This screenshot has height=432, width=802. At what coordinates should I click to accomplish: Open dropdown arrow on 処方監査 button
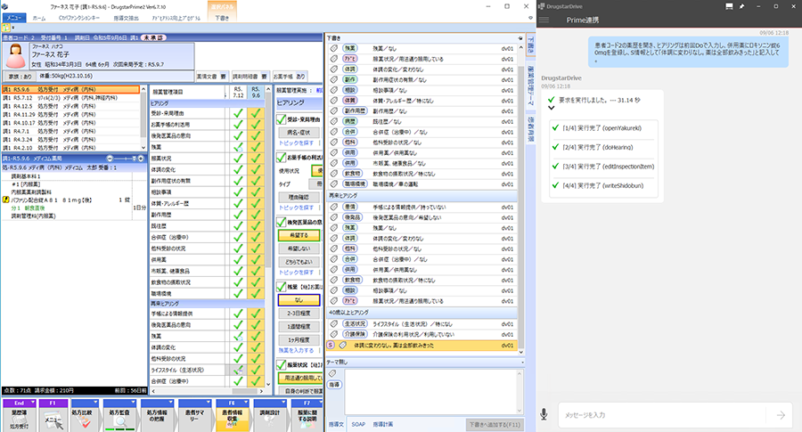[133, 403]
